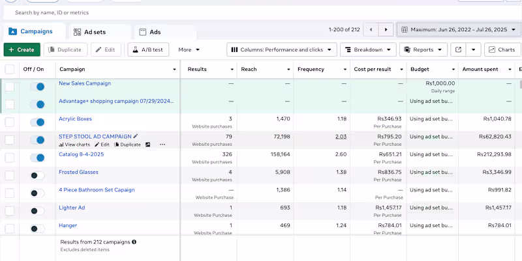The width and height of the screenshot is (522, 261).
Task: Go to next page of campaigns
Action: 387,30
